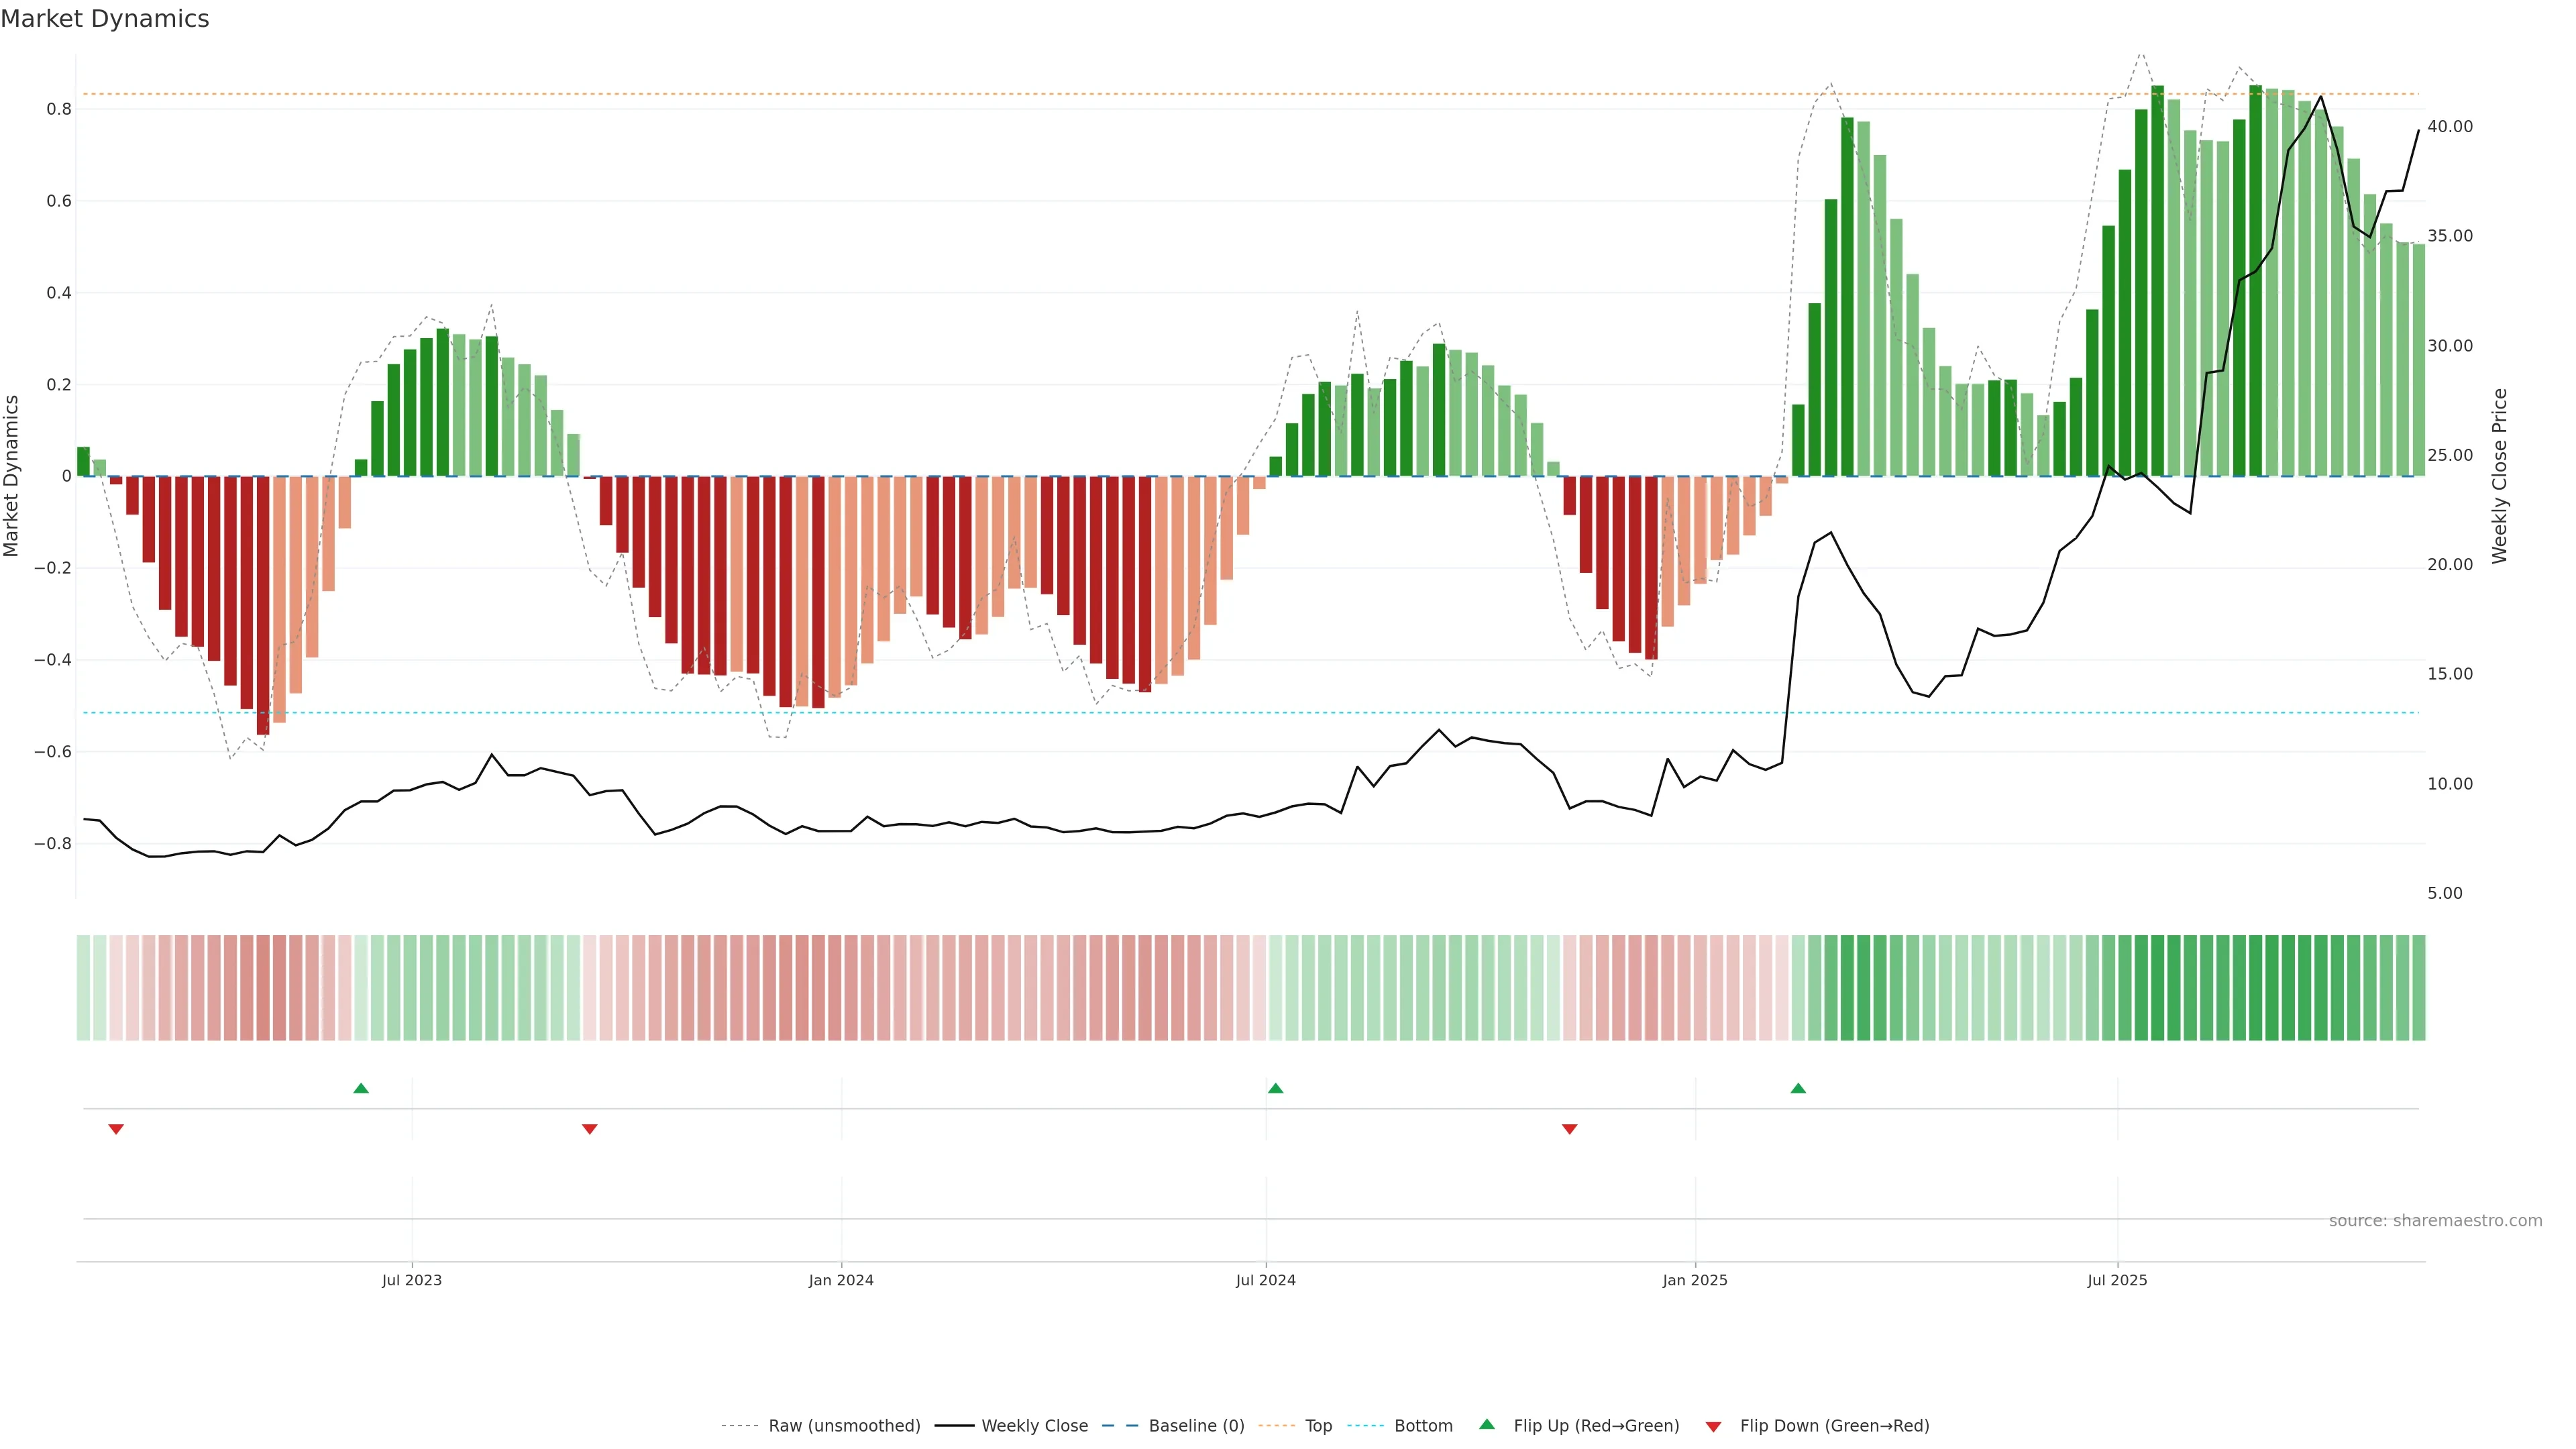The height and width of the screenshot is (1449, 2576).
Task: Click the Flip Down legend triangle icon
Action: tap(1713, 1427)
